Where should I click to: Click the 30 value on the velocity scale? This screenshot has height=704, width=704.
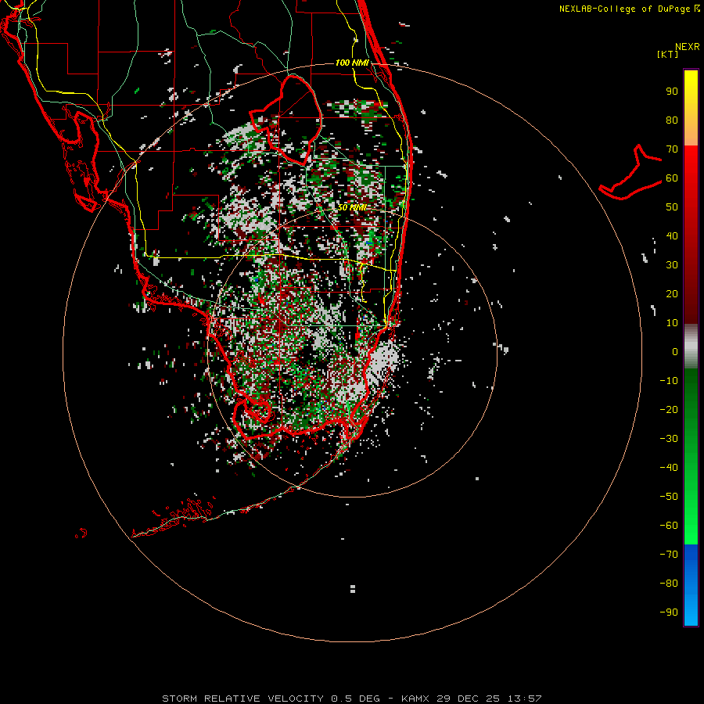(672, 265)
